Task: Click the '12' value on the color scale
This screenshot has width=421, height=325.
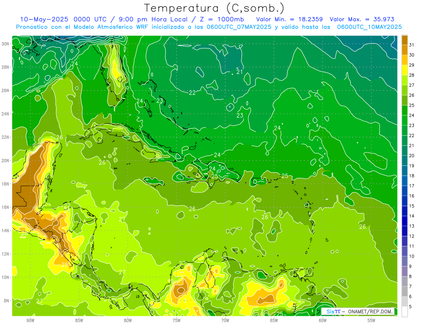Action: pos(412,236)
